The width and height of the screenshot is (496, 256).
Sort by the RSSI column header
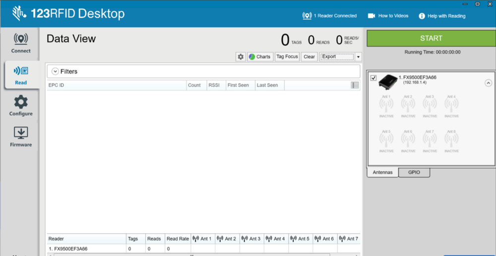tap(216, 85)
